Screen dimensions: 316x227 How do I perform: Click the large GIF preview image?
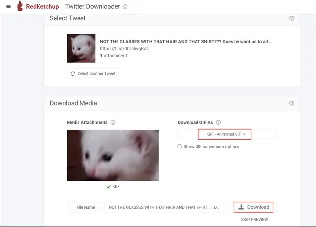tap(113, 155)
